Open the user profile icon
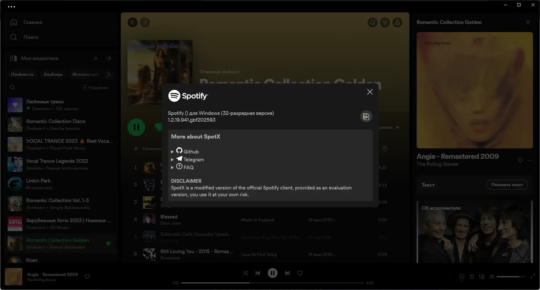The image size is (540, 290). [x=397, y=22]
